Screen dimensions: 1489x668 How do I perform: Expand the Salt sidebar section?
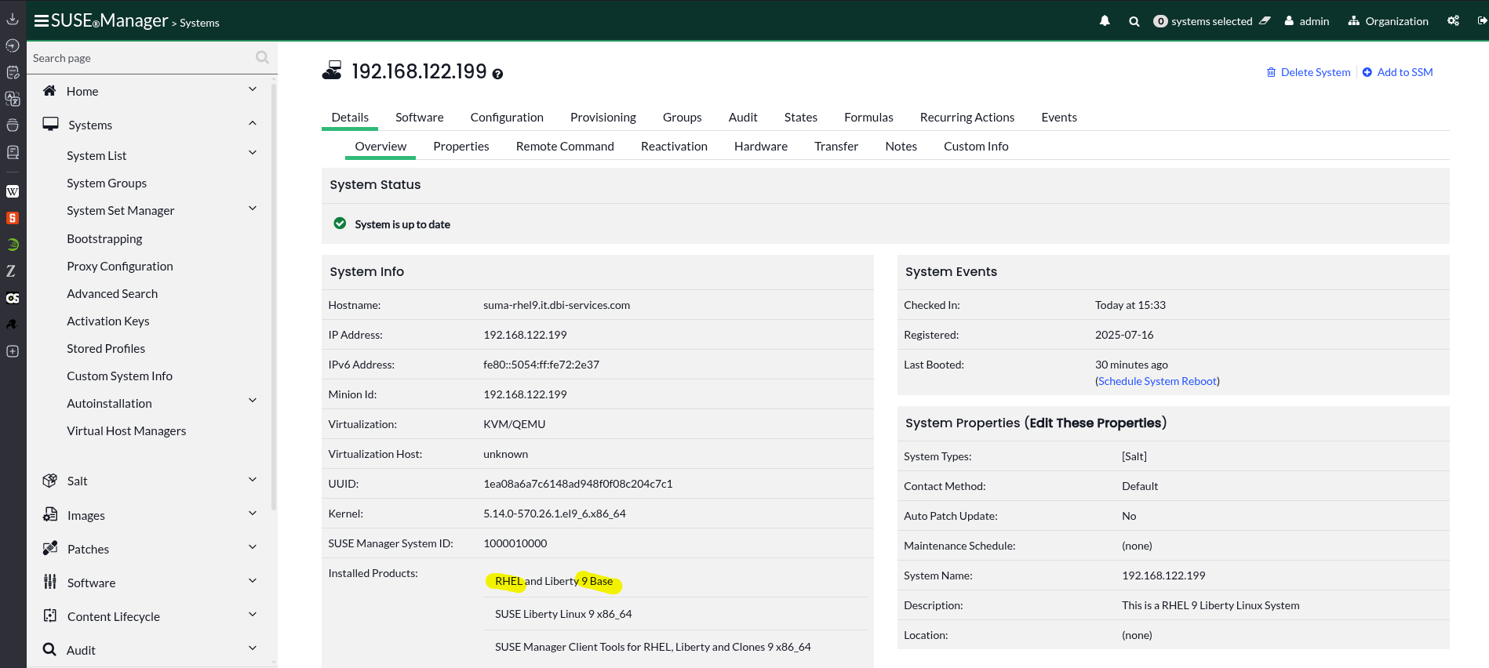tap(252, 480)
